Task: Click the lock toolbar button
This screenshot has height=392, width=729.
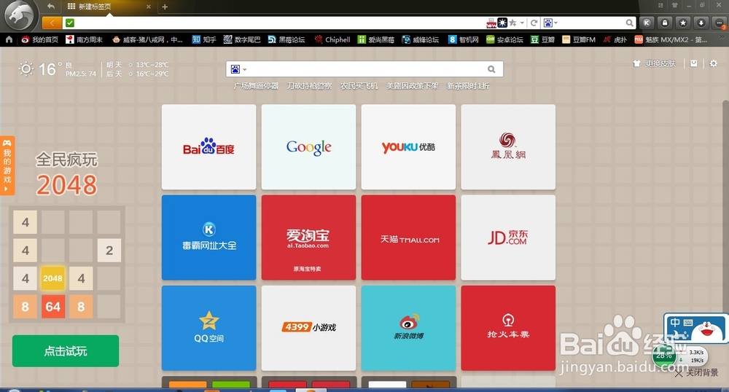Action: (x=665, y=23)
